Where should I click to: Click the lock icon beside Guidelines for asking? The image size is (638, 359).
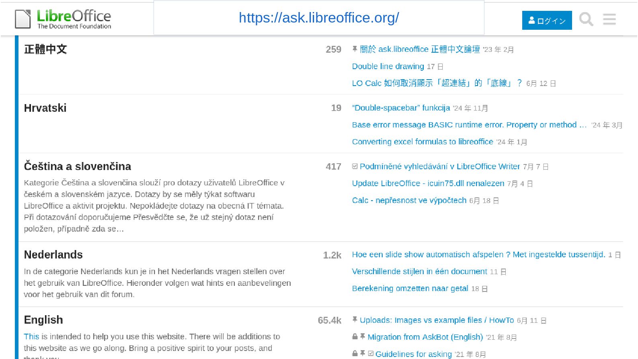pyautogui.click(x=355, y=353)
